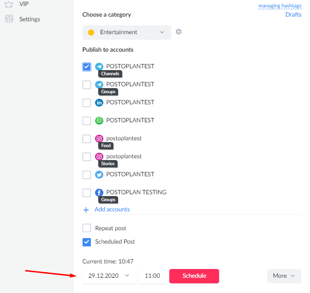The height and width of the screenshot is (293, 310).
Task: Click the plus icon beside Add accounts
Action: [86, 210]
